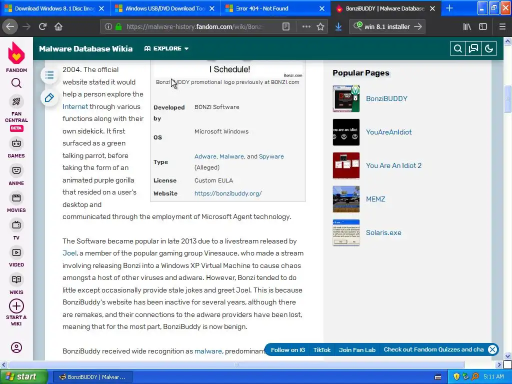Open the discussions speech bubbles icon
The width and height of the screenshot is (512, 384).
(473, 48)
